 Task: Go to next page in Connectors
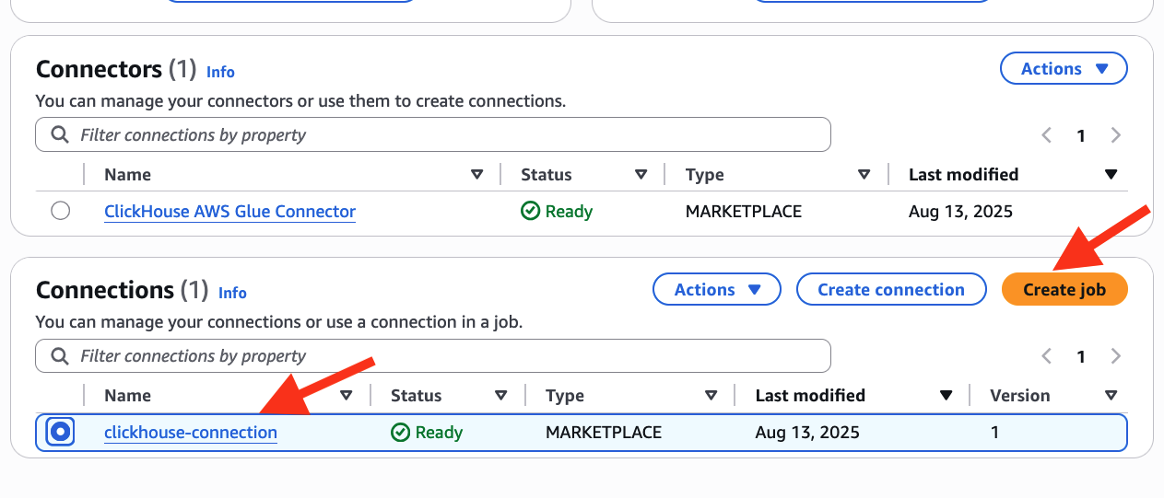point(1116,135)
